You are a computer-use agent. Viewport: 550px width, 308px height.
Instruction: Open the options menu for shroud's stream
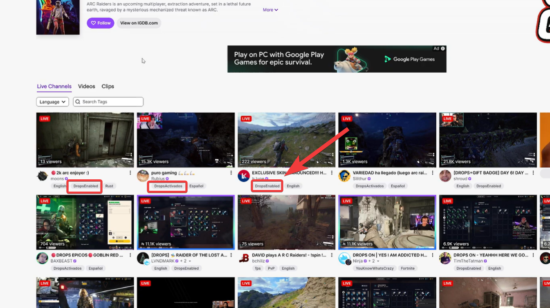click(534, 173)
